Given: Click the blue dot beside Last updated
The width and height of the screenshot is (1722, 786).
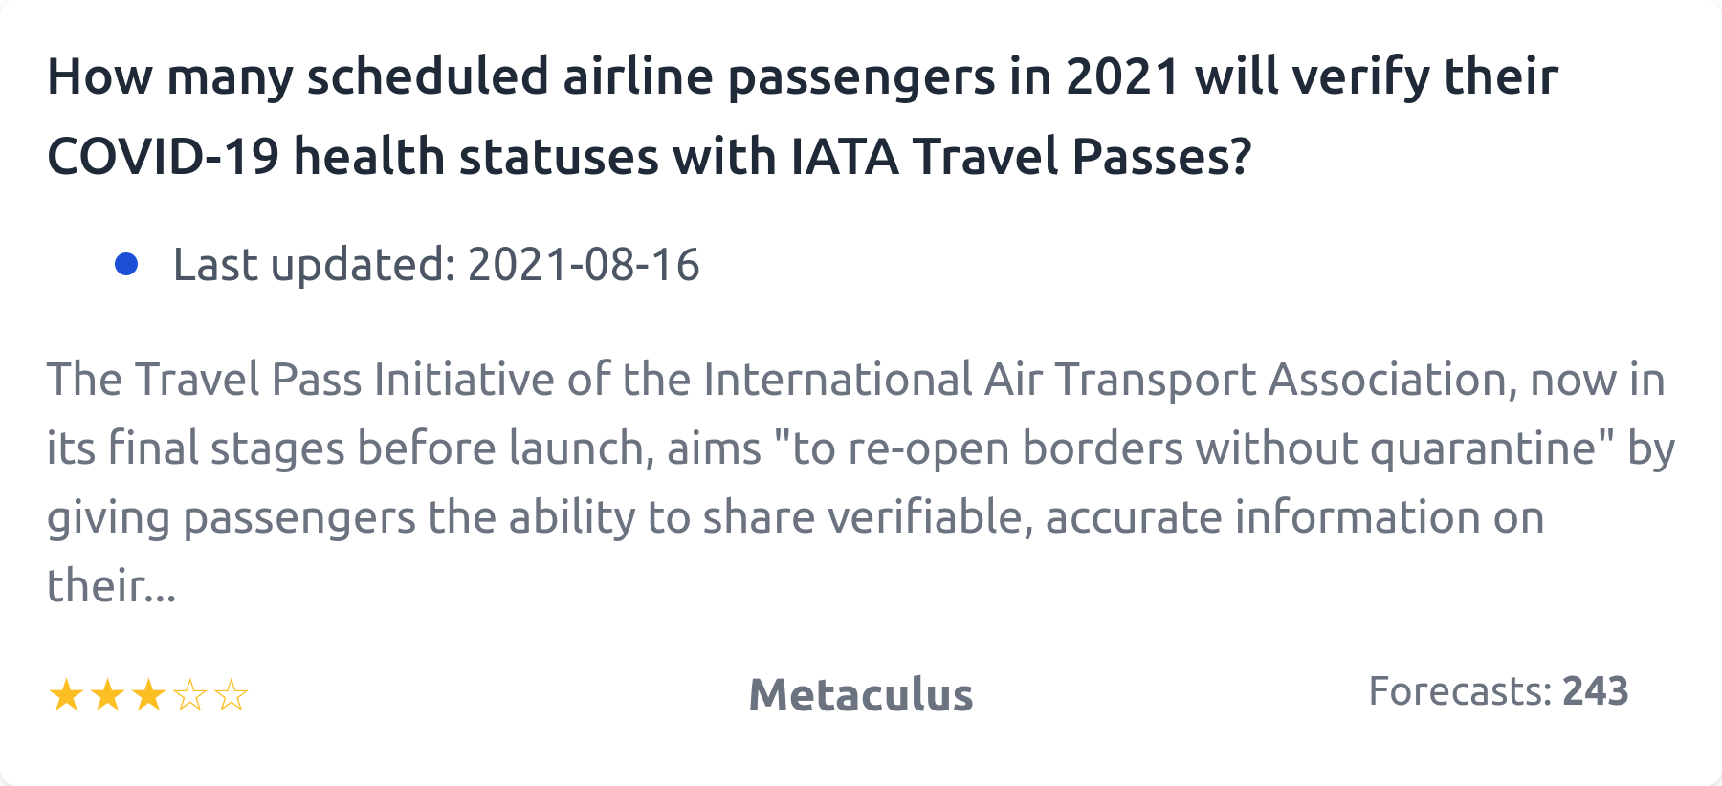Looking at the screenshot, I should [126, 264].
